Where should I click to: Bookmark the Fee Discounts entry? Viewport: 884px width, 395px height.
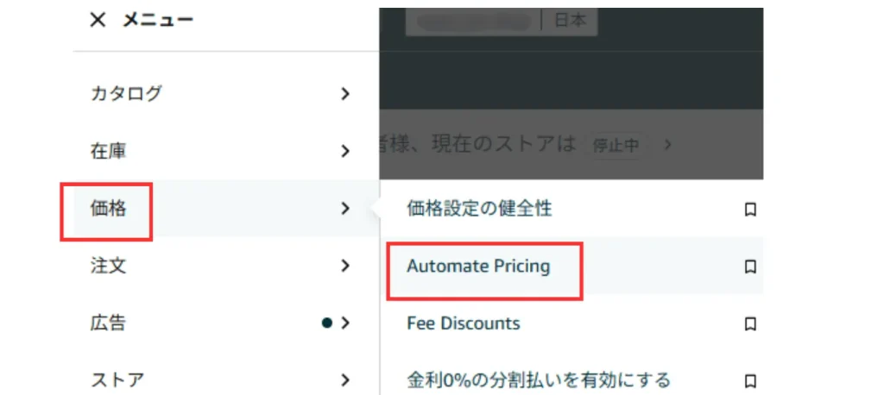[750, 324]
